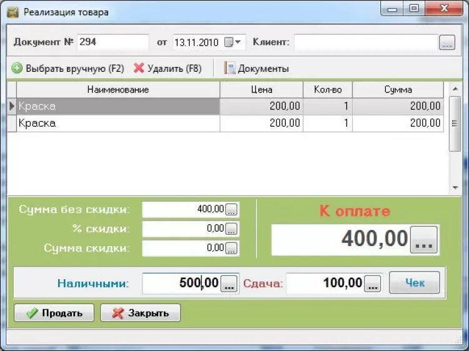This screenshot has width=469, height=351.
Task: Click the table scrollbar down arrow
Action: point(455,187)
